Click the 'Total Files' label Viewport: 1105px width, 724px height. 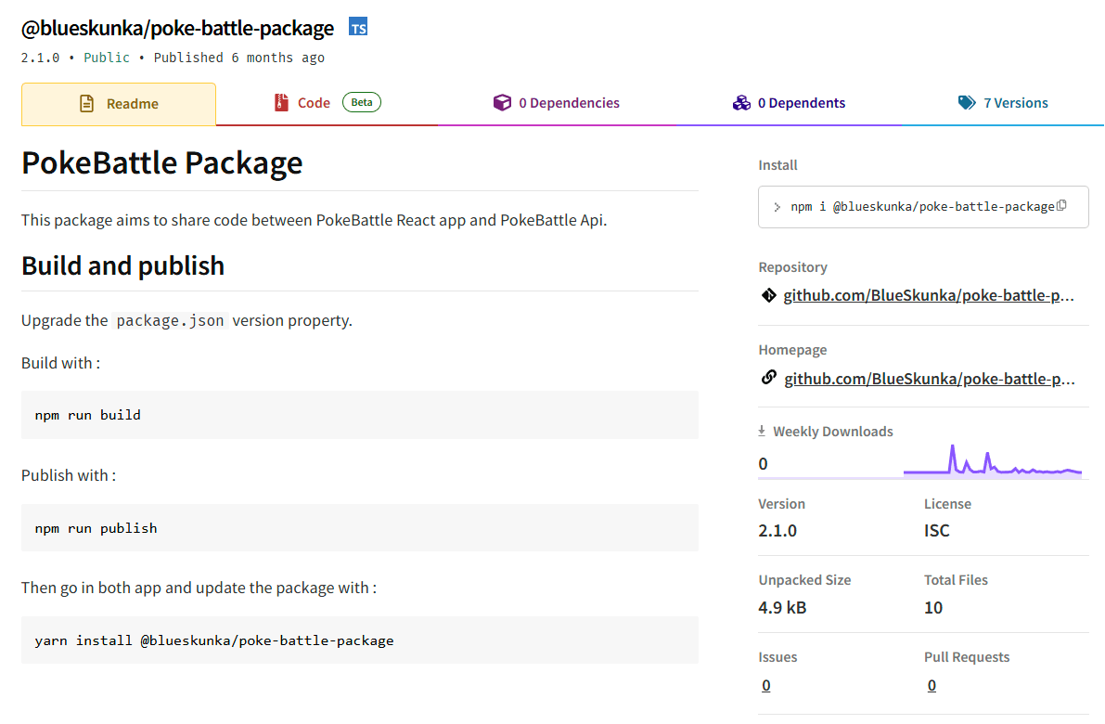coord(956,580)
